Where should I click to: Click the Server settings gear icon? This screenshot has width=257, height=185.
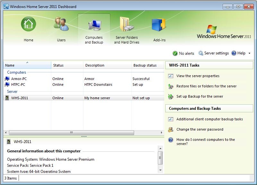click(x=201, y=53)
